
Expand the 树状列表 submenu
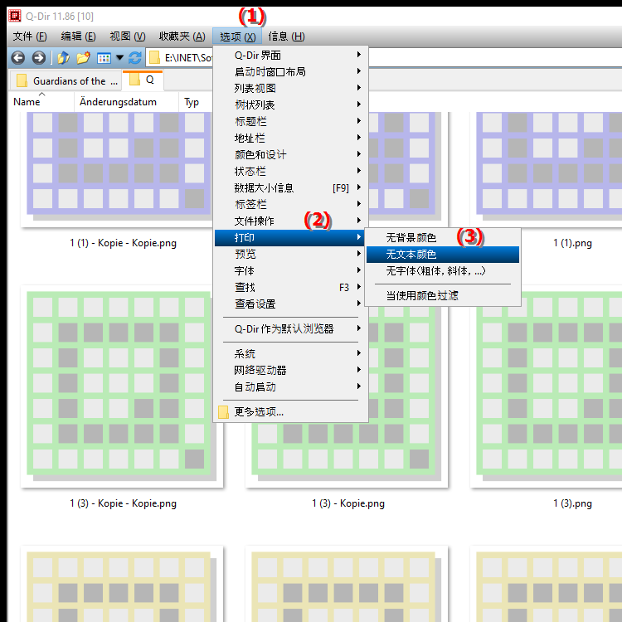291,104
